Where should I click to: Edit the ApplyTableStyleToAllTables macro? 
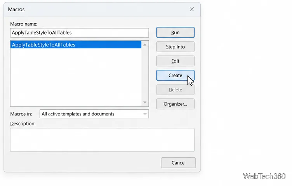pos(175,61)
